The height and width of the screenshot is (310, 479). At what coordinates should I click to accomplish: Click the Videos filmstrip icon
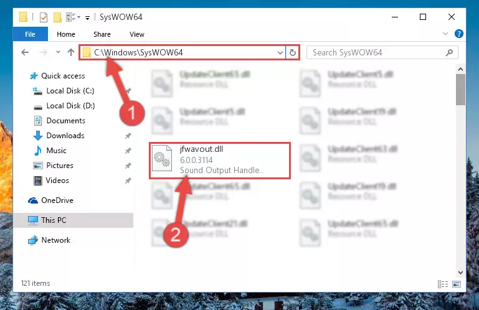click(x=38, y=181)
